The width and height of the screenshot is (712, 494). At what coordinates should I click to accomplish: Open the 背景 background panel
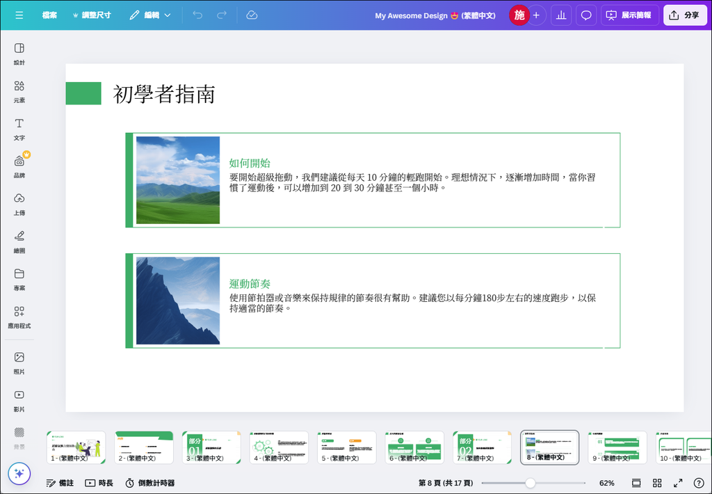[19, 438]
